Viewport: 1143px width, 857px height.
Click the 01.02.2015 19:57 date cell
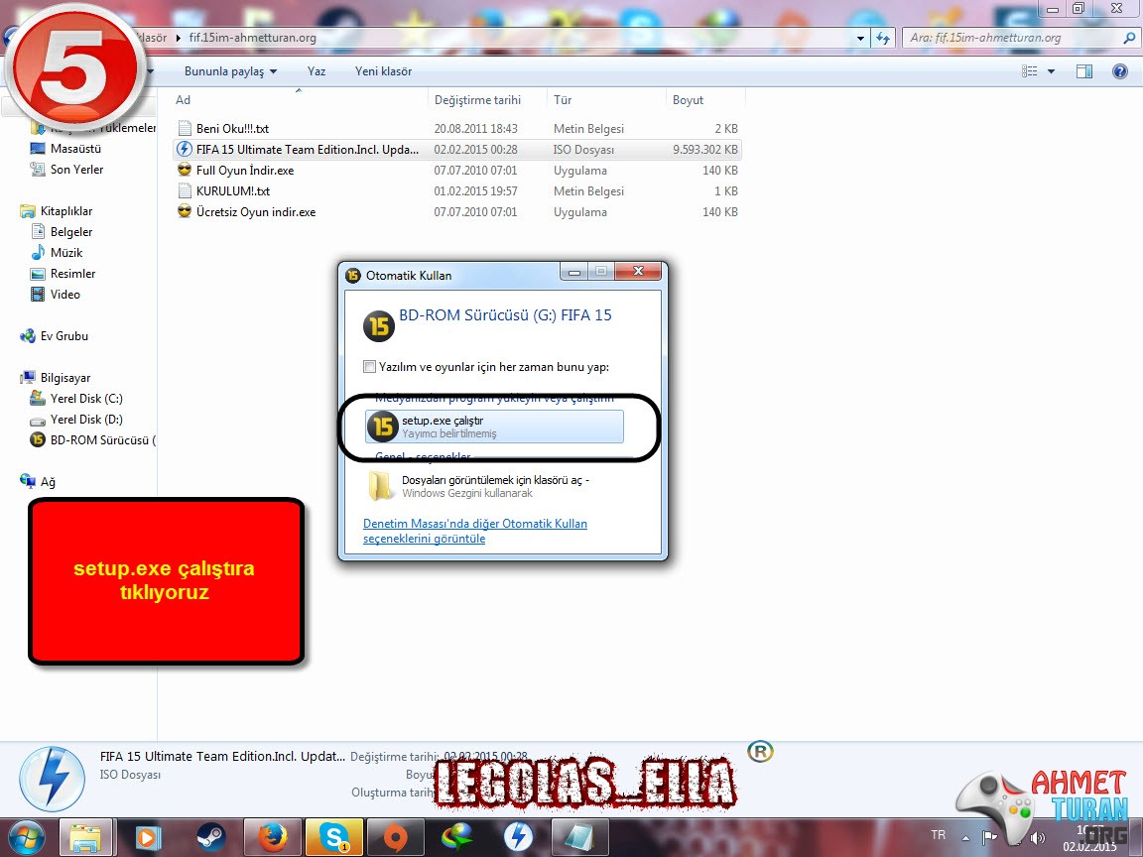[476, 190]
